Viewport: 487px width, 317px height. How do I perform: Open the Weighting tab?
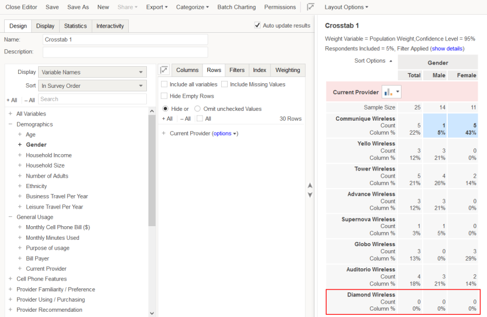(x=287, y=70)
